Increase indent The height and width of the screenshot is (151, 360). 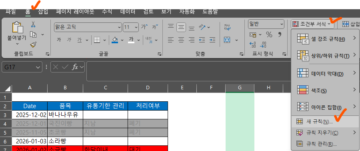click(x=212, y=40)
